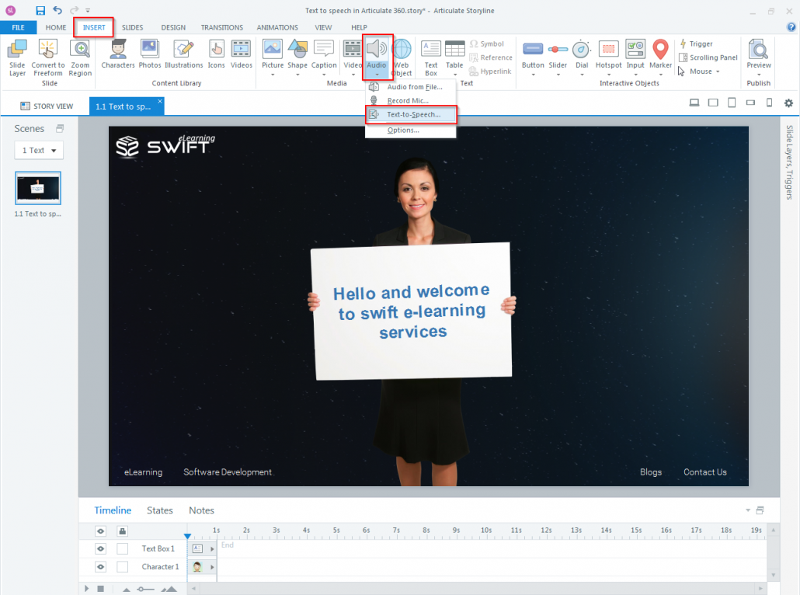Insert a Scrolling Panel
This screenshot has width=800, height=595.
click(x=708, y=57)
